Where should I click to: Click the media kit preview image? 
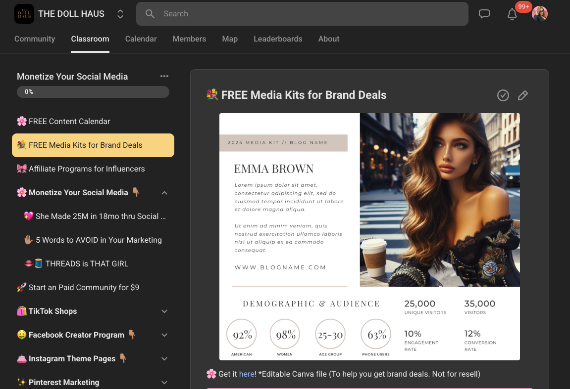369,236
